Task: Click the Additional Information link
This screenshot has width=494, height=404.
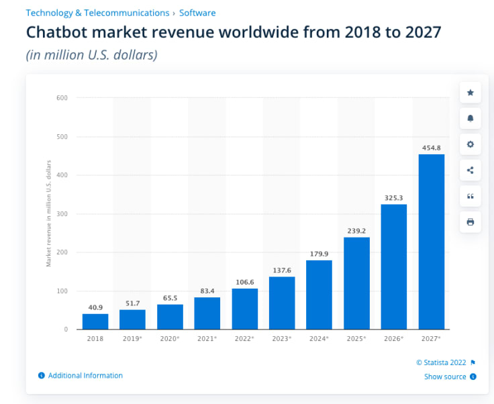Action: click(x=85, y=375)
